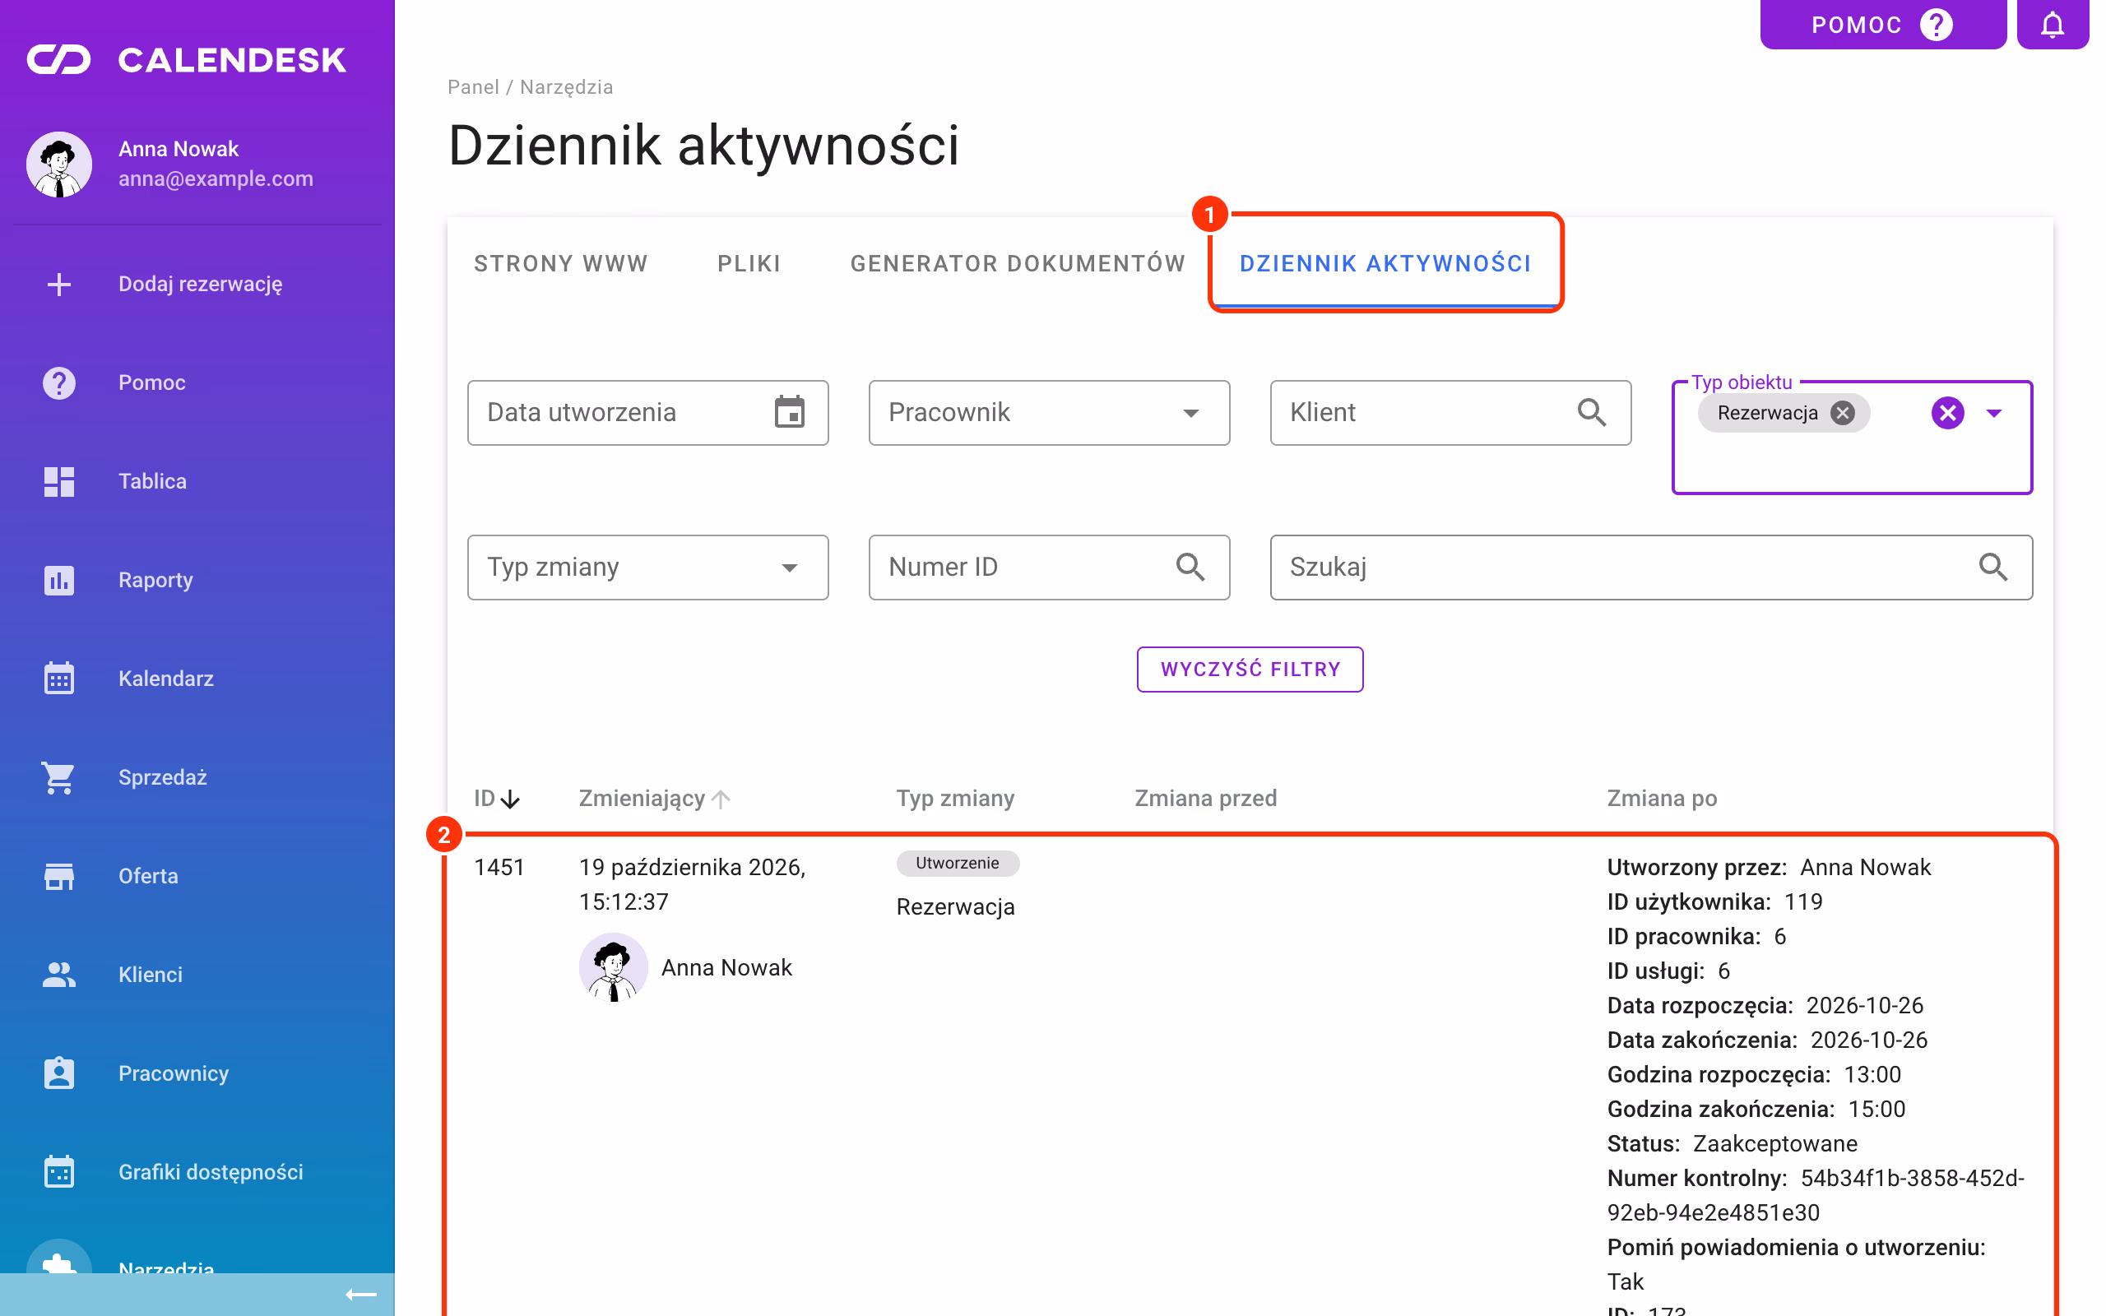
Task: Click the magnifier icon in the Szukaj field
Action: (1992, 567)
